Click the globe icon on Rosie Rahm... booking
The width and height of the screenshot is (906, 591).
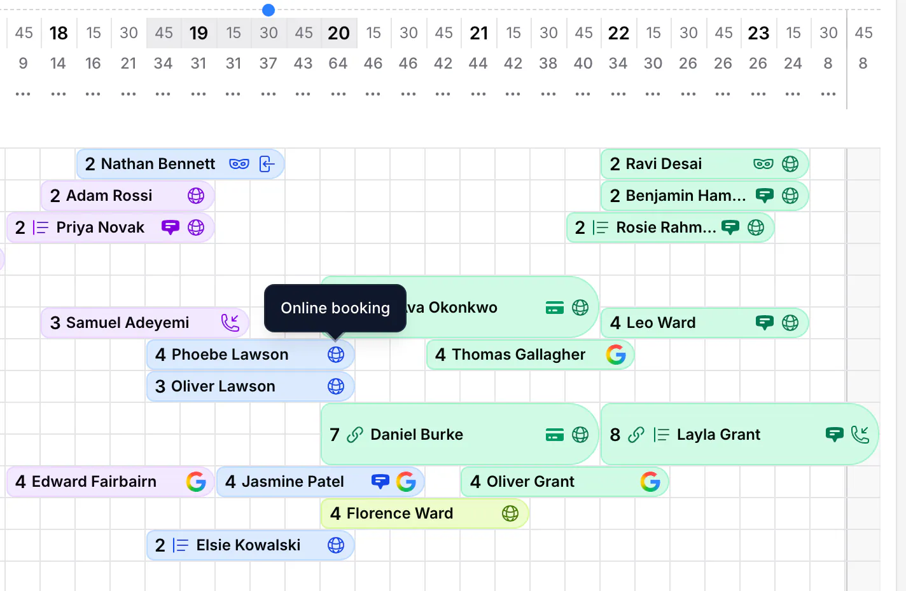756,228
